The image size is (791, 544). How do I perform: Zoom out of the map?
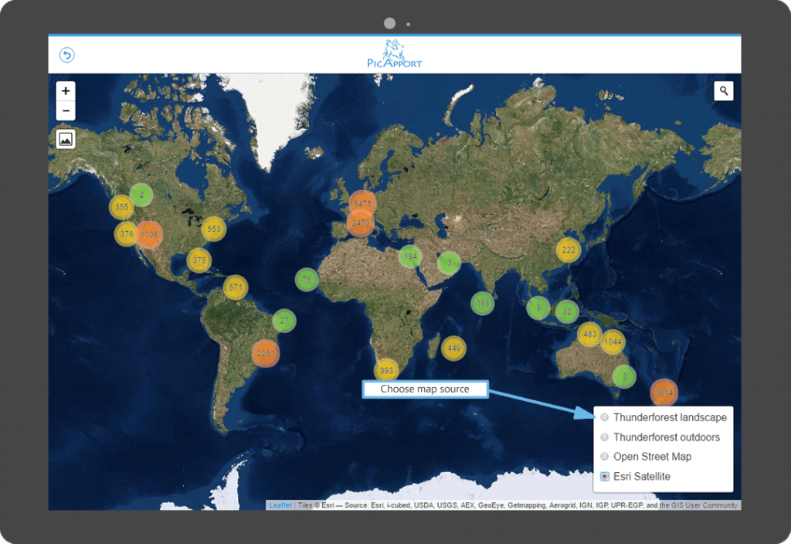tap(66, 111)
